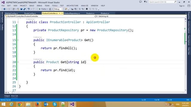Click the New Project toolbar icon

(x=13, y=9)
